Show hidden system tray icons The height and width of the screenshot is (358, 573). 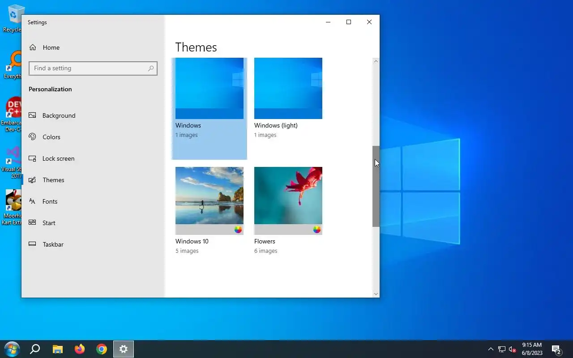click(x=491, y=349)
